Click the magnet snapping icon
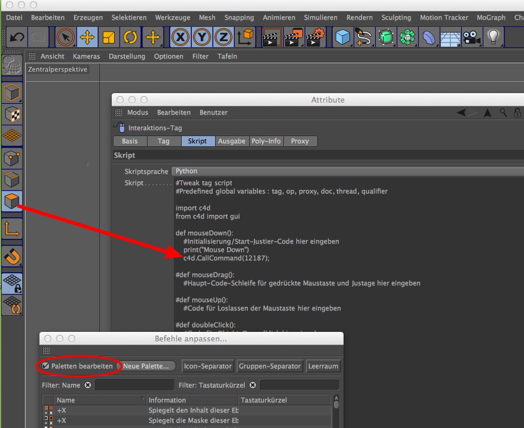 [12, 257]
